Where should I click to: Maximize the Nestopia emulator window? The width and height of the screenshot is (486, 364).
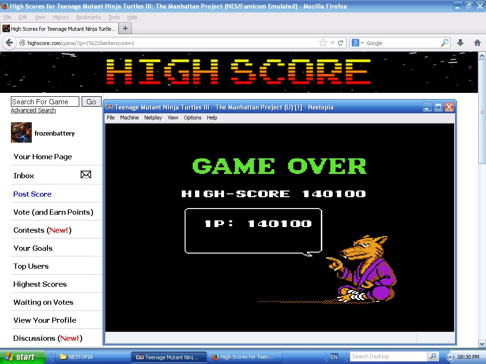438,107
